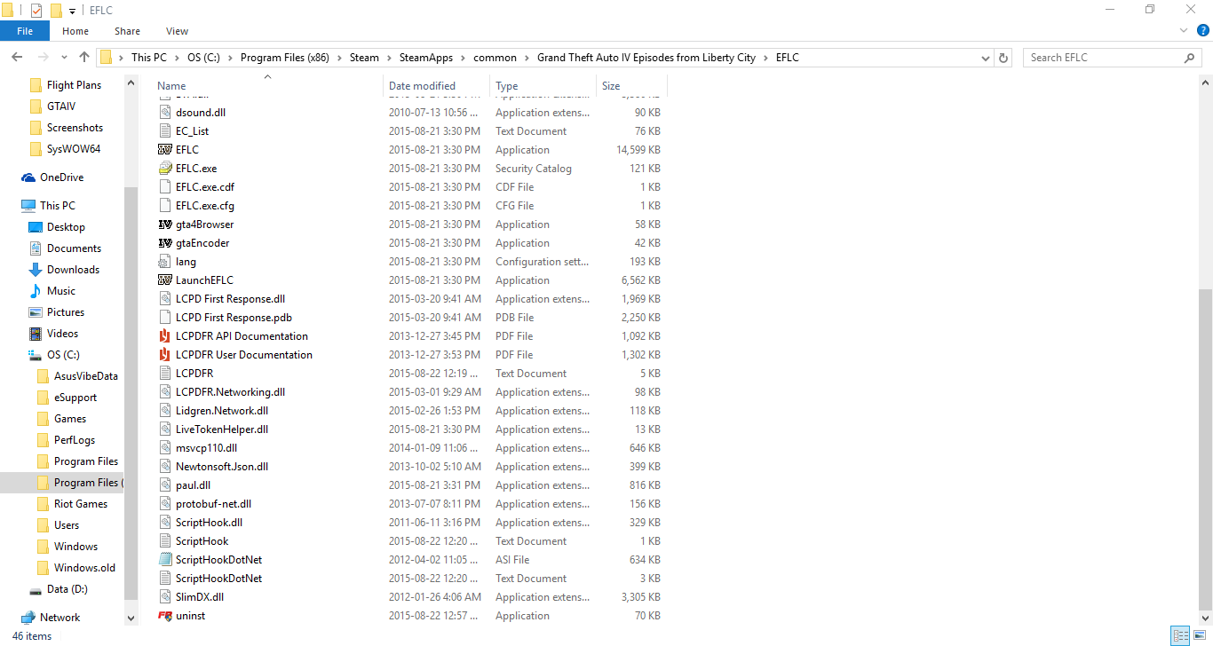Select the file named paul.dll
1213x646 pixels.
(x=193, y=485)
